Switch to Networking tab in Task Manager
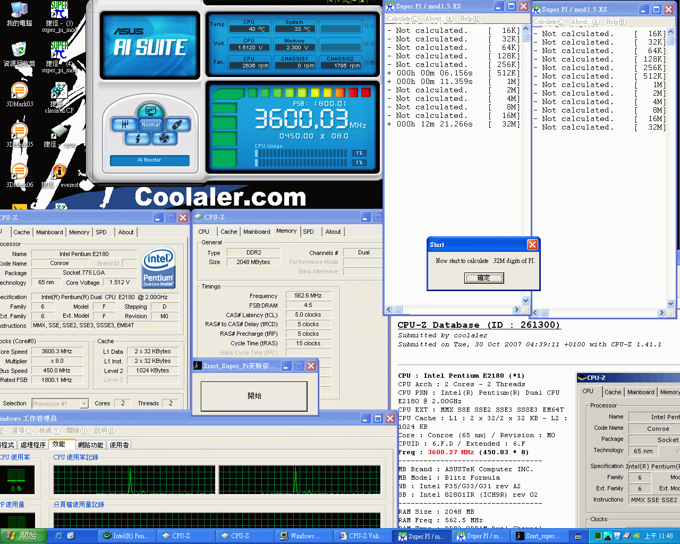 pyautogui.click(x=90, y=445)
